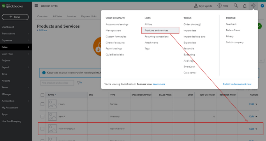Image resolution: width=266 pixels, height=141 pixels.
Task: Open the dropdown arrow next to Hours Edit
Action: (x=256, y=104)
